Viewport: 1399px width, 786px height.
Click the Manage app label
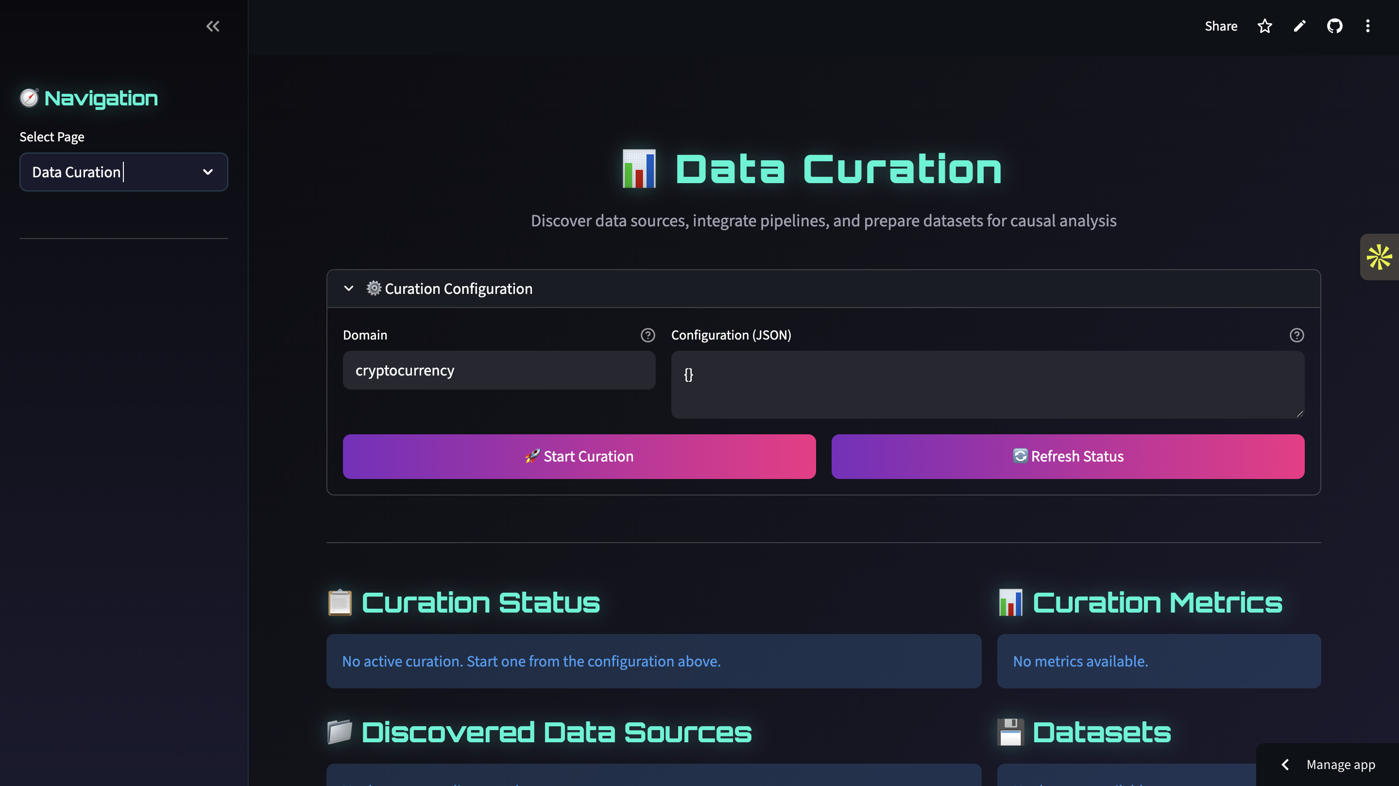1340,764
